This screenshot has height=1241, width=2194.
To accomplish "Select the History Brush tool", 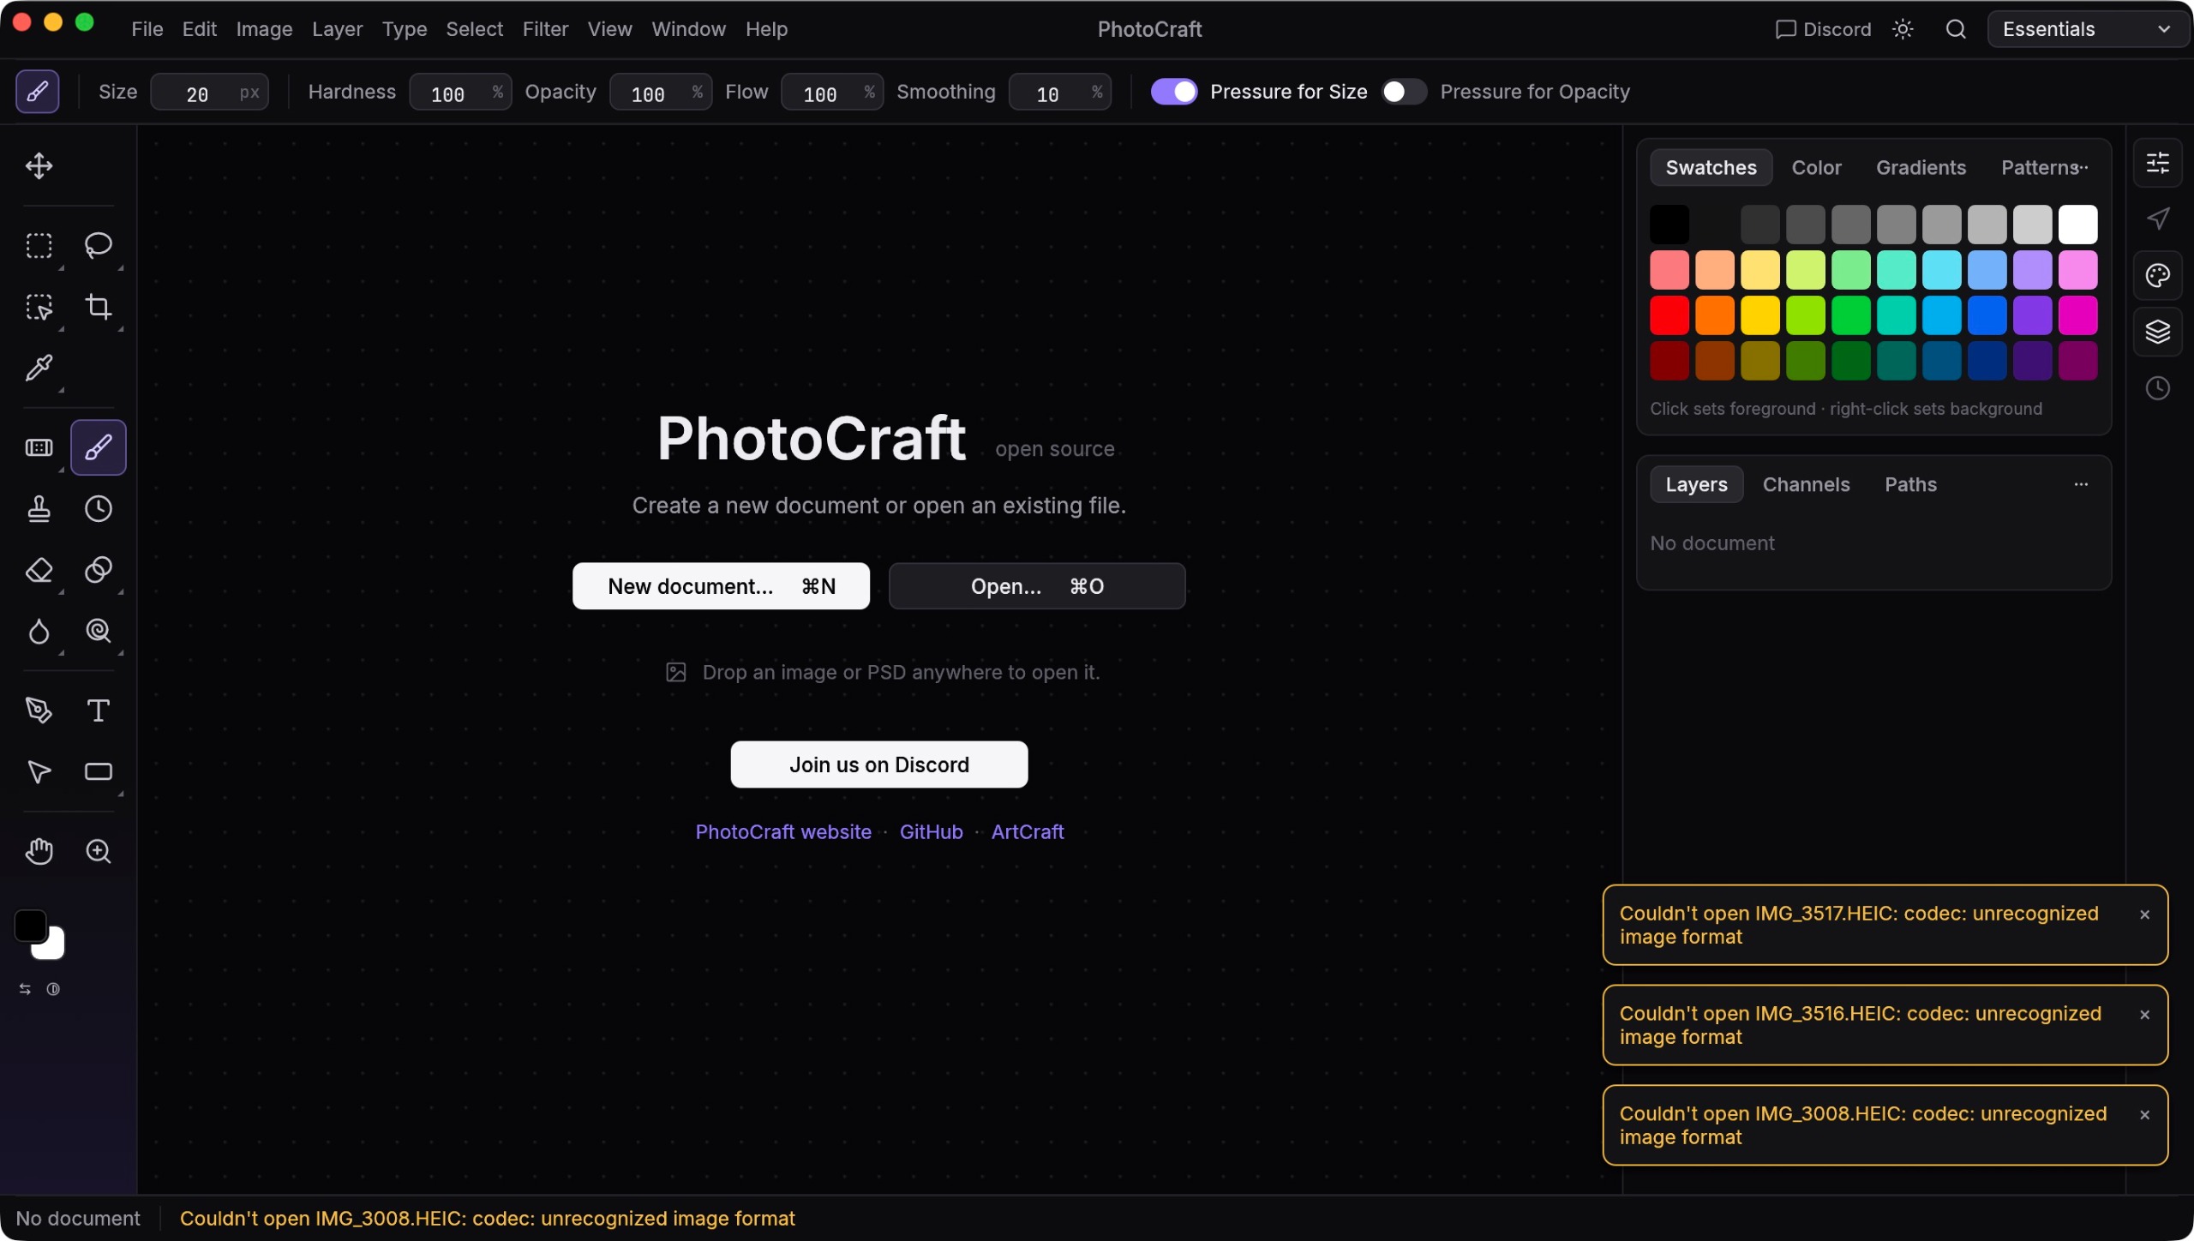I will pyautogui.click(x=99, y=509).
